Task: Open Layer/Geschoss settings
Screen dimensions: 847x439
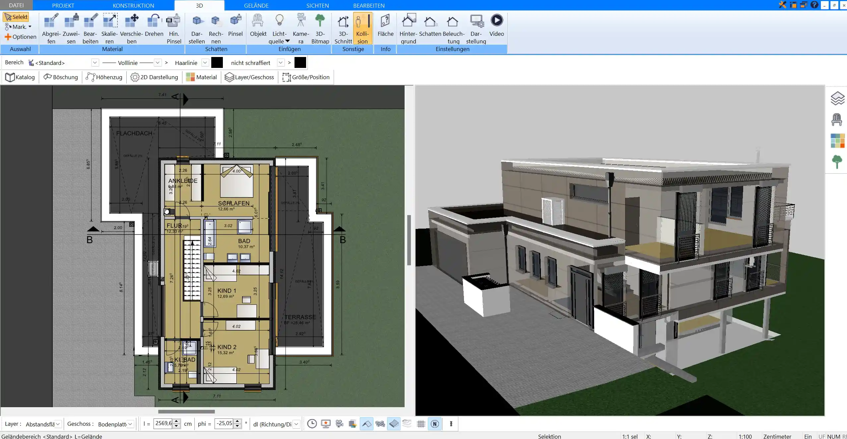Action: click(x=249, y=77)
